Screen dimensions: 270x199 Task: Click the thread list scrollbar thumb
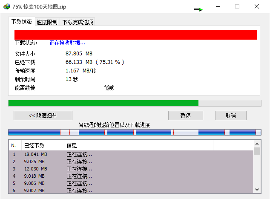coord(257,151)
